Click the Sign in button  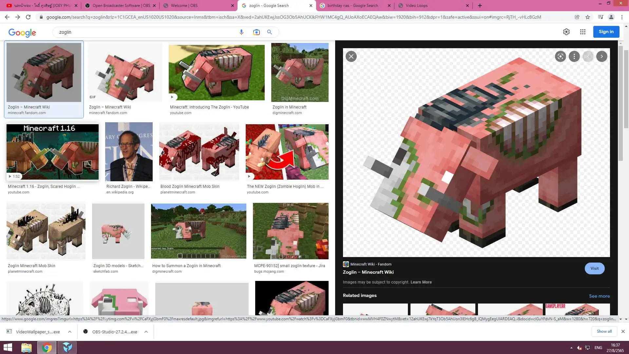606,32
